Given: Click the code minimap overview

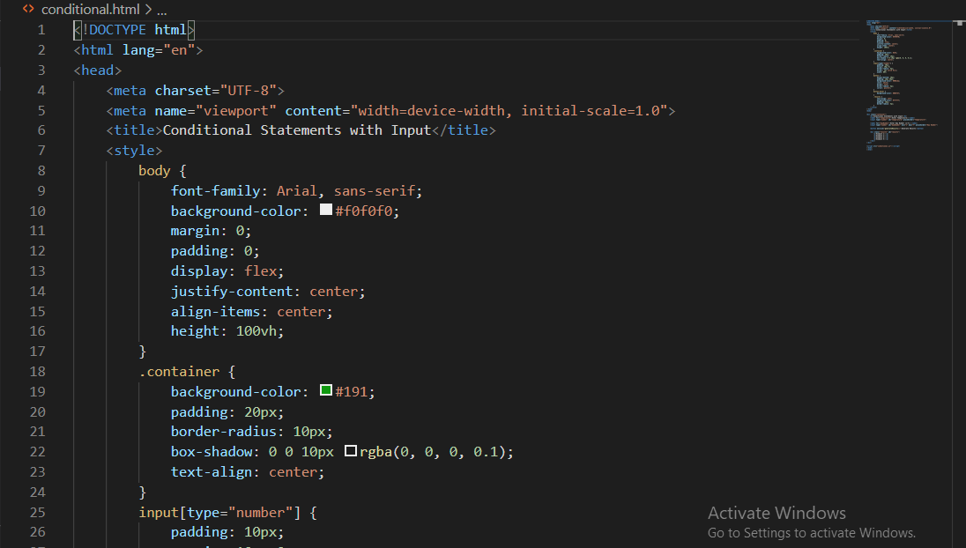Looking at the screenshot, I should click(902, 85).
